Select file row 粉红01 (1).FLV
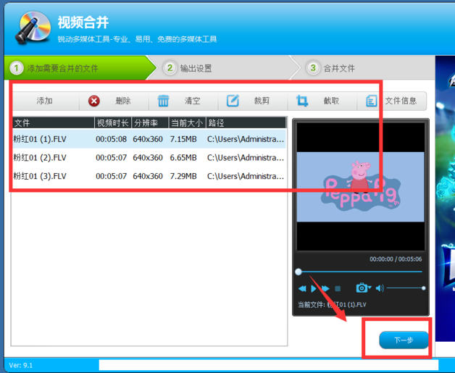This screenshot has width=455, height=373. click(149, 139)
